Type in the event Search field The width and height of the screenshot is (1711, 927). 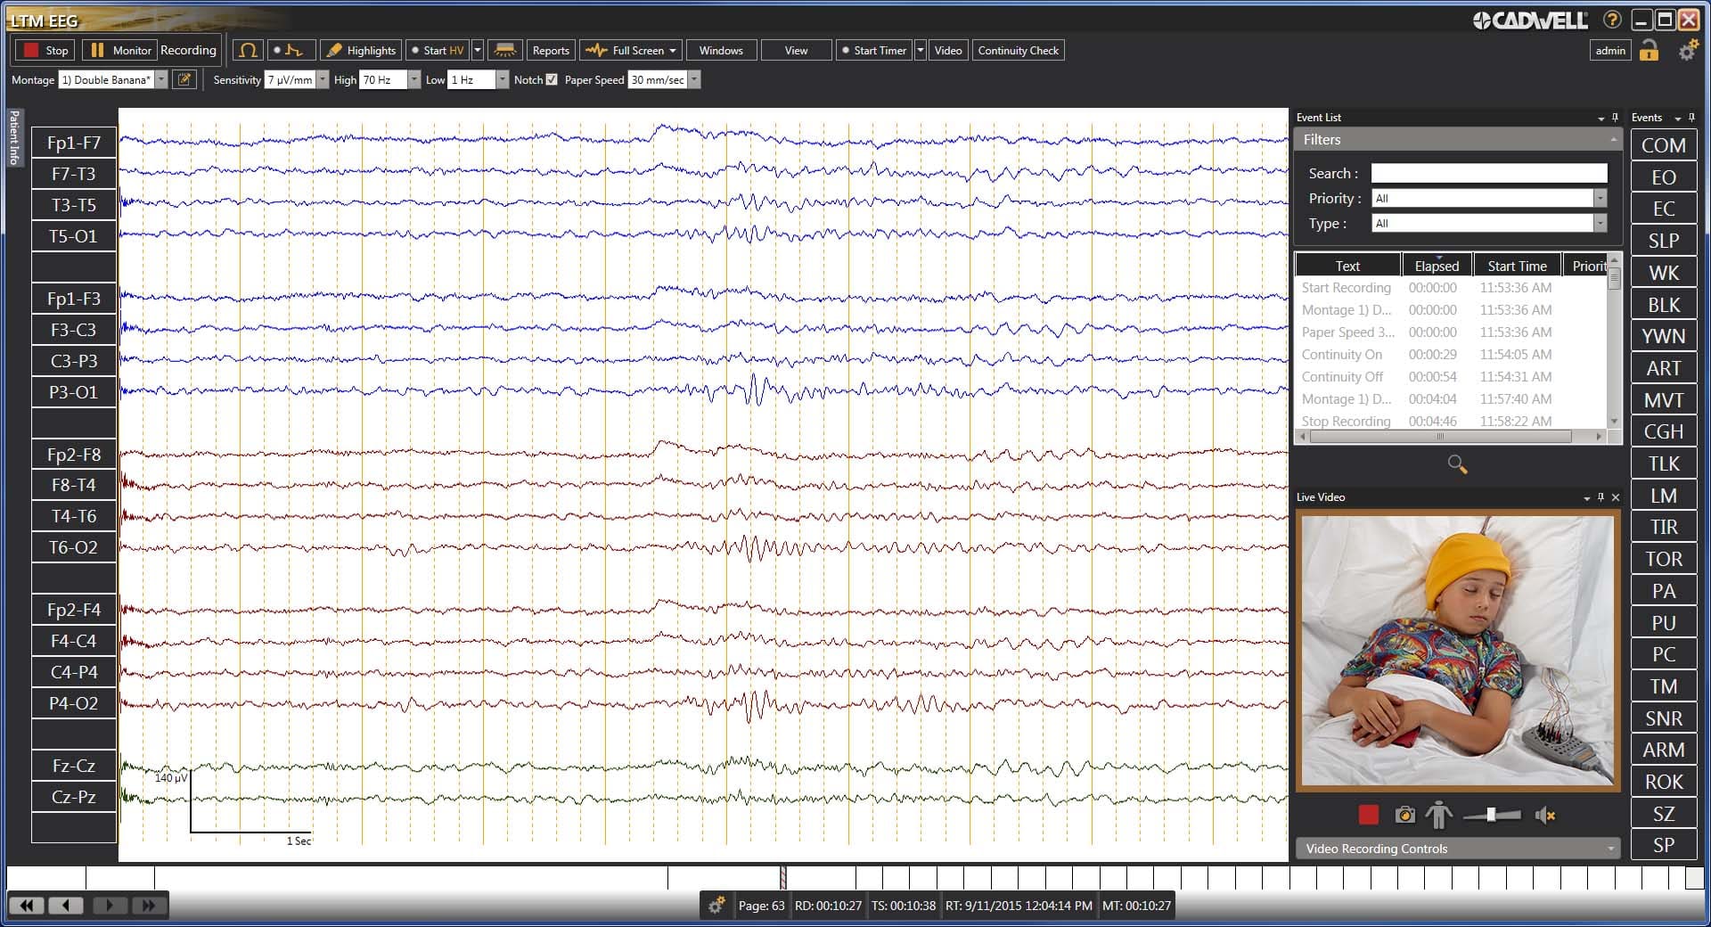1487,172
